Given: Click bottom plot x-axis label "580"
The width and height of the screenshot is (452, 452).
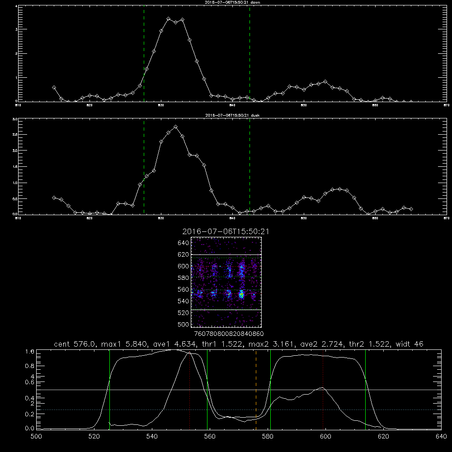Looking at the screenshot, I should (x=268, y=437).
